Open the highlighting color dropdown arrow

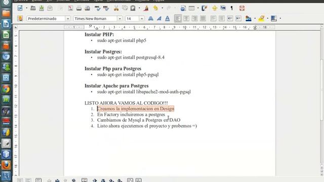268,18
